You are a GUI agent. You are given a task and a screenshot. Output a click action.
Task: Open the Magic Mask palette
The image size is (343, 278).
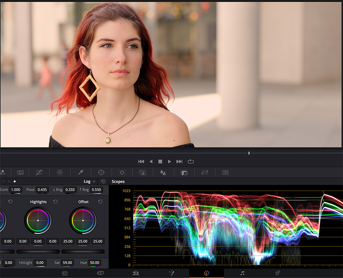pos(143,173)
